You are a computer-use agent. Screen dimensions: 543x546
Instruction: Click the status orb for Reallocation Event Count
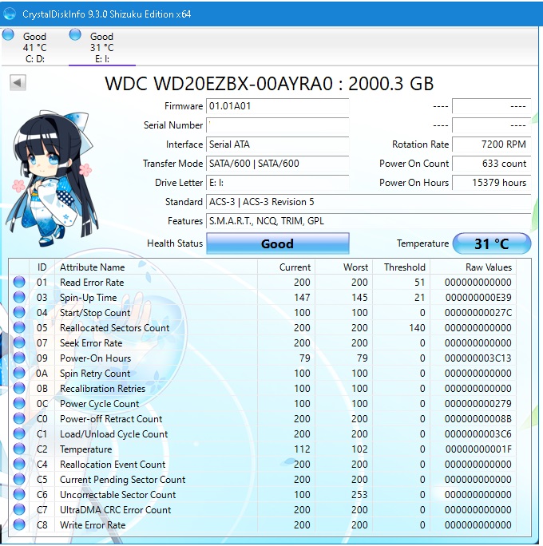click(19, 464)
